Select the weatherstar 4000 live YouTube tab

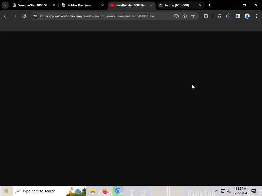point(131,5)
